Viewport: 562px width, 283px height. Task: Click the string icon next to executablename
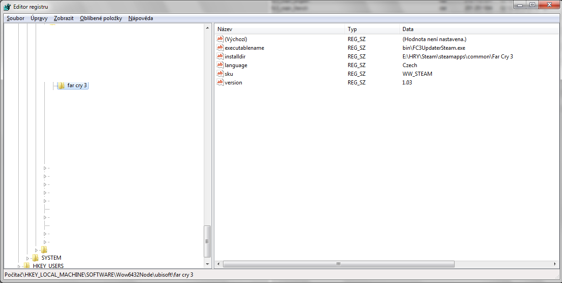[x=220, y=47]
